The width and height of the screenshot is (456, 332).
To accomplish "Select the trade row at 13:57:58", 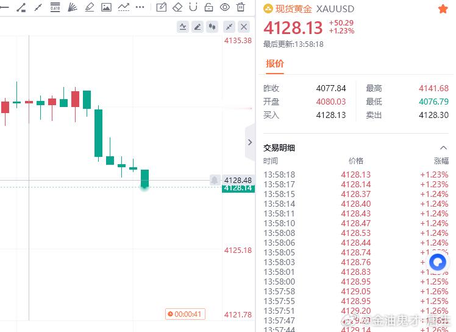I will (356, 291).
